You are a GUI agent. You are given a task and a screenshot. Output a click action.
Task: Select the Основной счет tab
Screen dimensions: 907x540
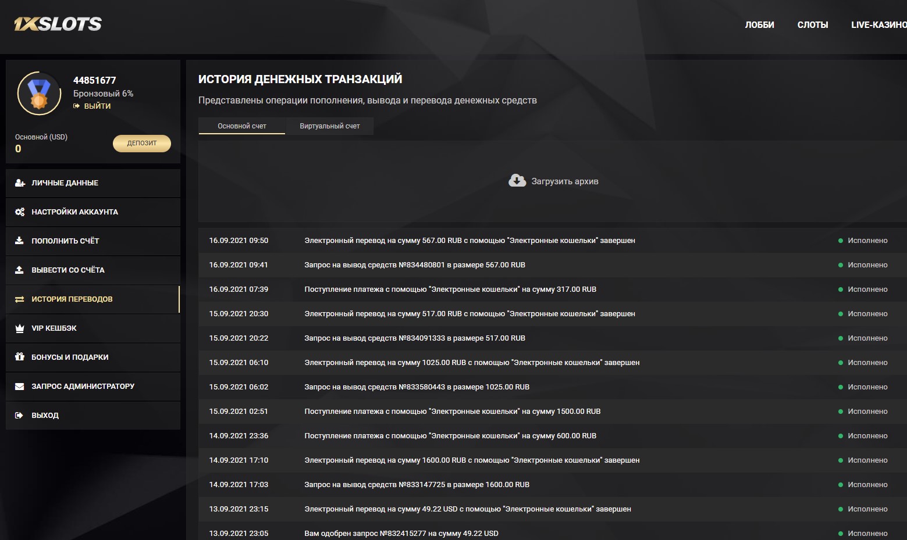click(x=242, y=126)
